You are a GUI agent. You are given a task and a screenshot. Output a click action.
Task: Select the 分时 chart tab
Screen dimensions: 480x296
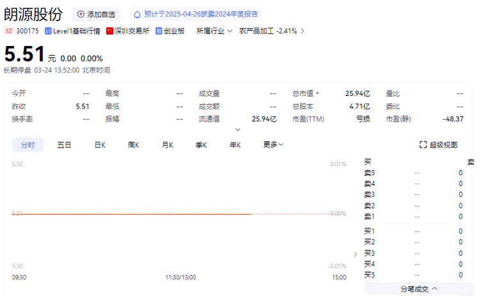28,144
